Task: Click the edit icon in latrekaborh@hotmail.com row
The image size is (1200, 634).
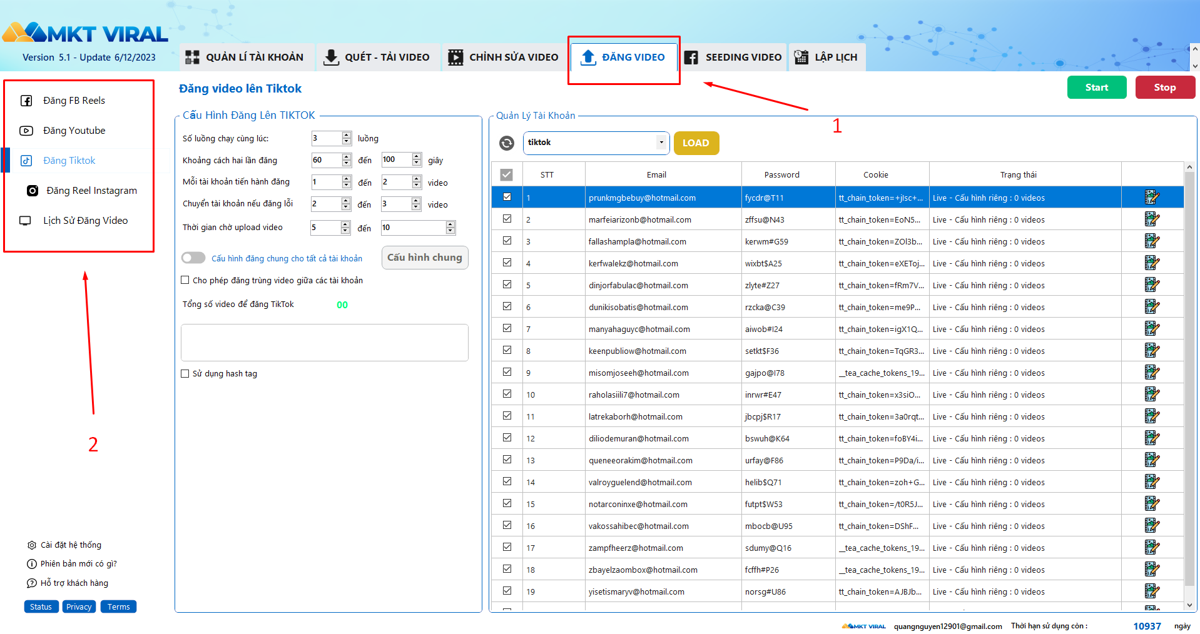Action: (x=1152, y=416)
